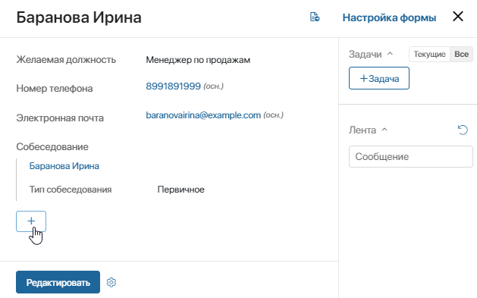This screenshot has width=477, height=298.
Task: Click the Задачи section heading
Action: tap(365, 54)
